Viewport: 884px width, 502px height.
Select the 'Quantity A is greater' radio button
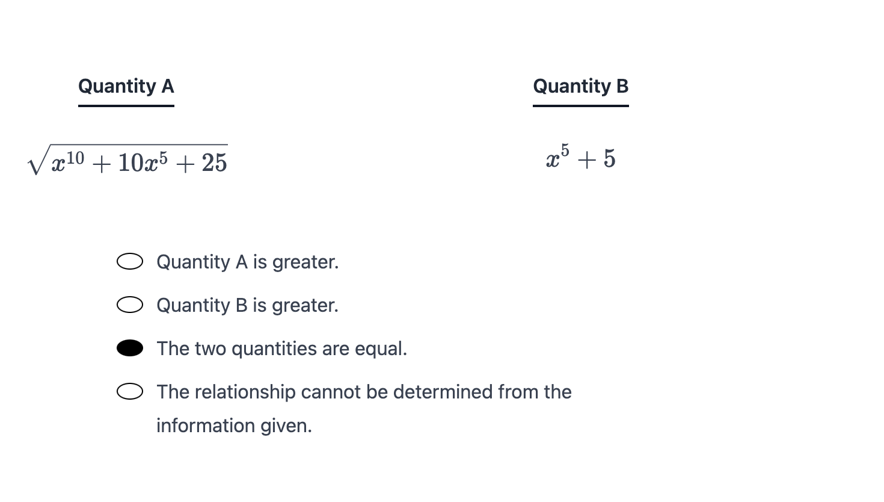130,261
